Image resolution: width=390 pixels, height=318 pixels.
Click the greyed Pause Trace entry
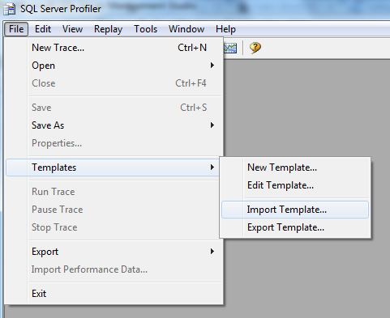pyautogui.click(x=112, y=210)
